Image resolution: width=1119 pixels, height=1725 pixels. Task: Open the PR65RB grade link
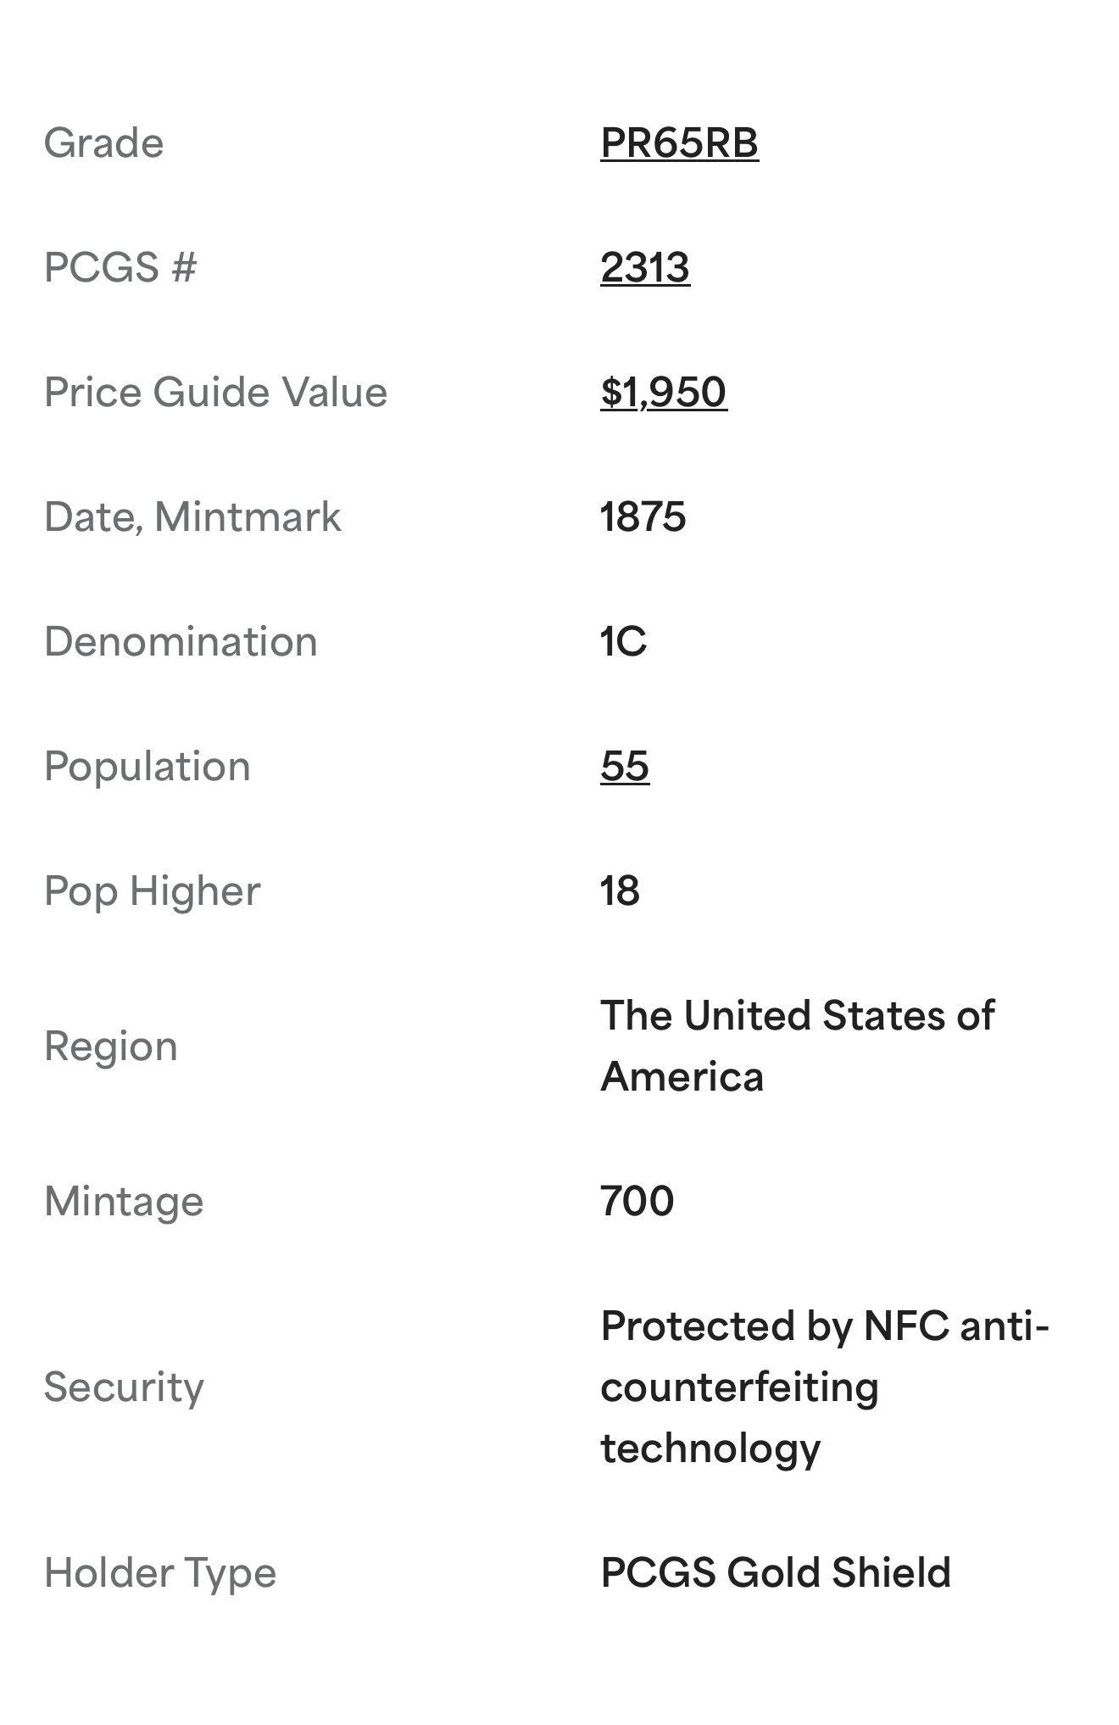tap(679, 143)
